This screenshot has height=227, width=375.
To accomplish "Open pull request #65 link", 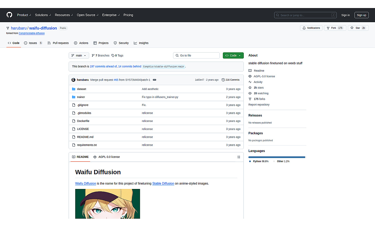I will click(116, 80).
